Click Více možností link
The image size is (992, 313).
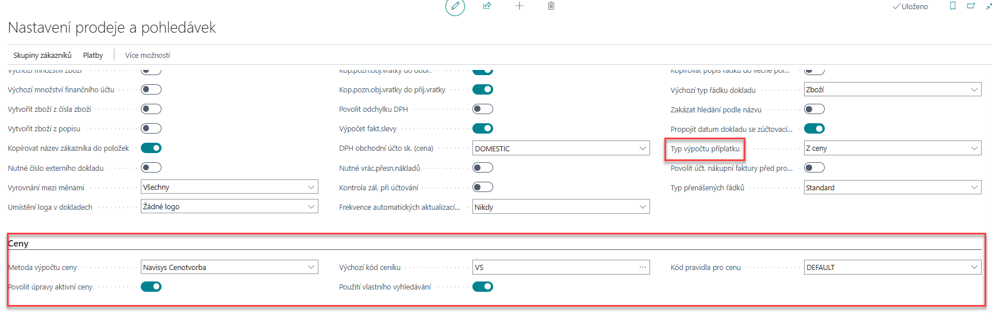(x=147, y=55)
